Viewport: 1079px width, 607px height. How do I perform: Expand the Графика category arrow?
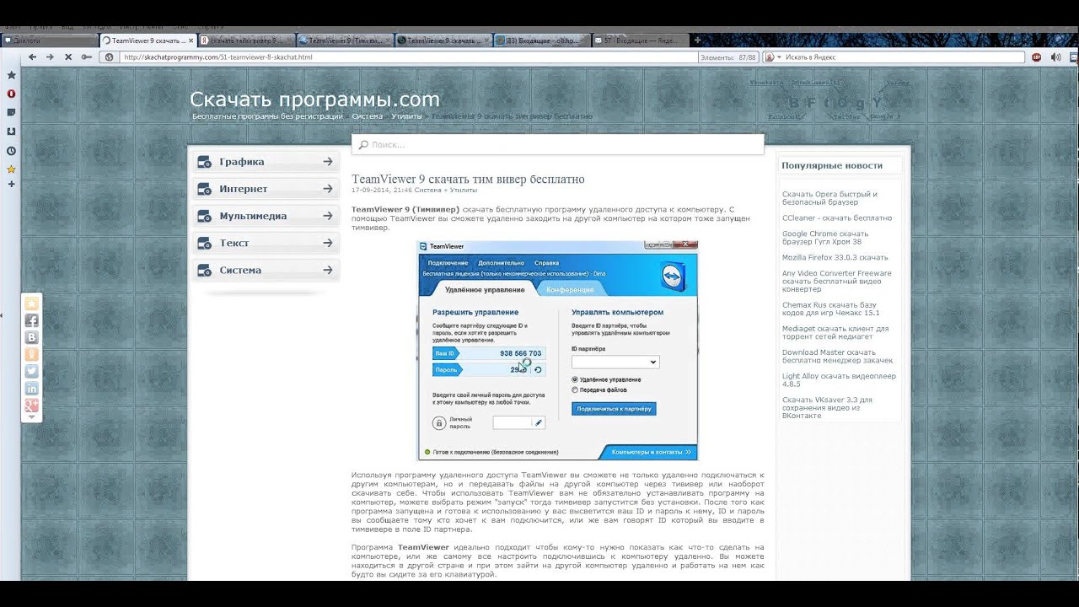(328, 162)
